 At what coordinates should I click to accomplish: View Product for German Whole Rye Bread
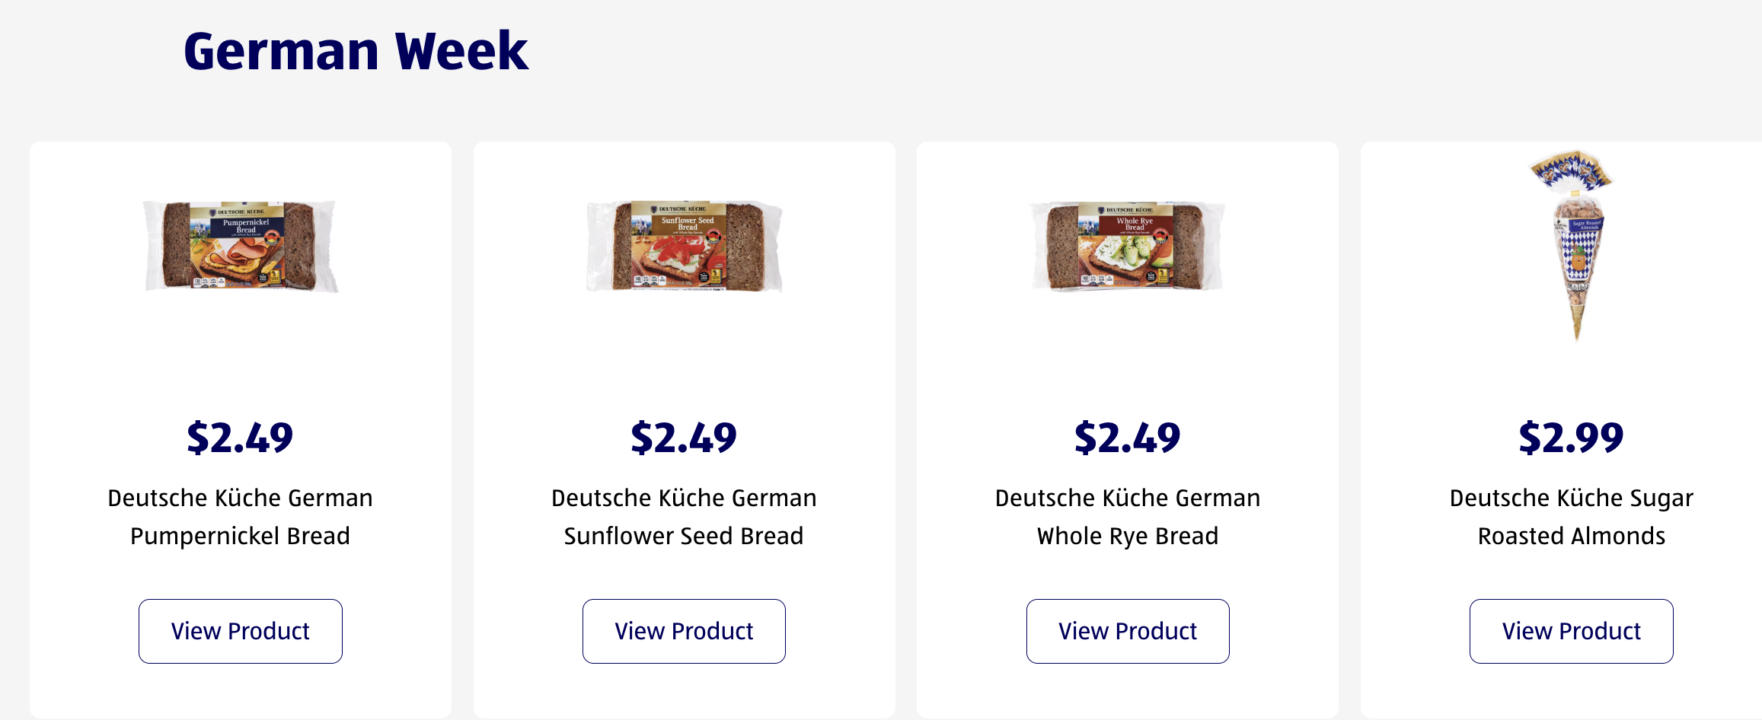click(1128, 631)
